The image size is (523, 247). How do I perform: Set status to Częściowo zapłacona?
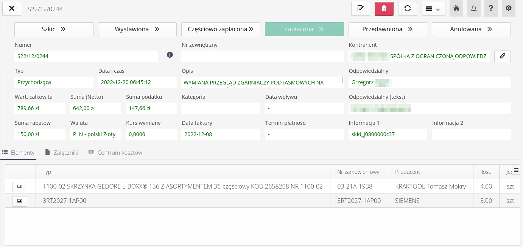coord(221,29)
